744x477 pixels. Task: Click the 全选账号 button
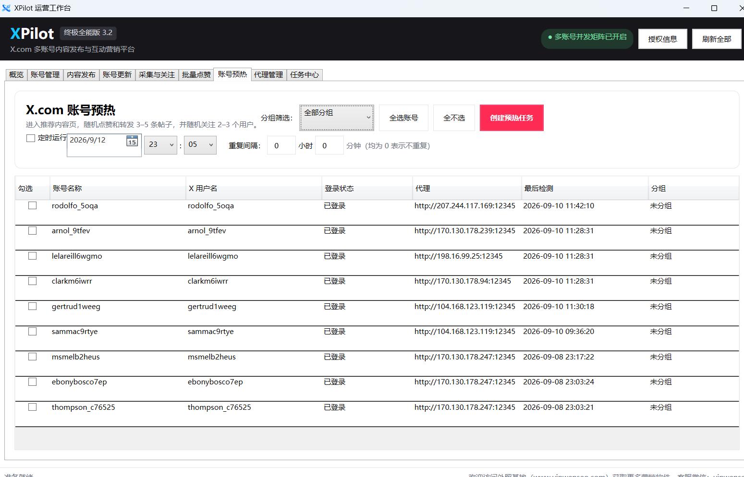pyautogui.click(x=403, y=118)
